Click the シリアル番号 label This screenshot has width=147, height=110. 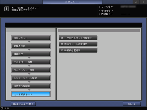pyautogui.click(x=106, y=7)
